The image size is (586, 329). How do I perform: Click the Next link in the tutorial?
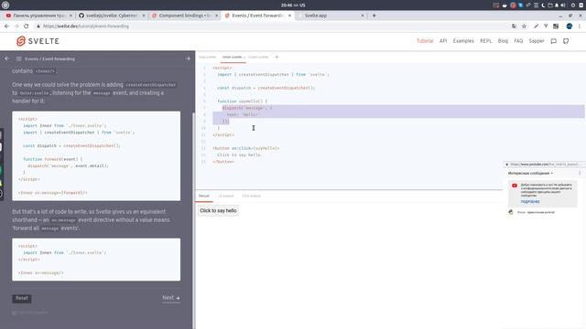[x=171, y=298]
